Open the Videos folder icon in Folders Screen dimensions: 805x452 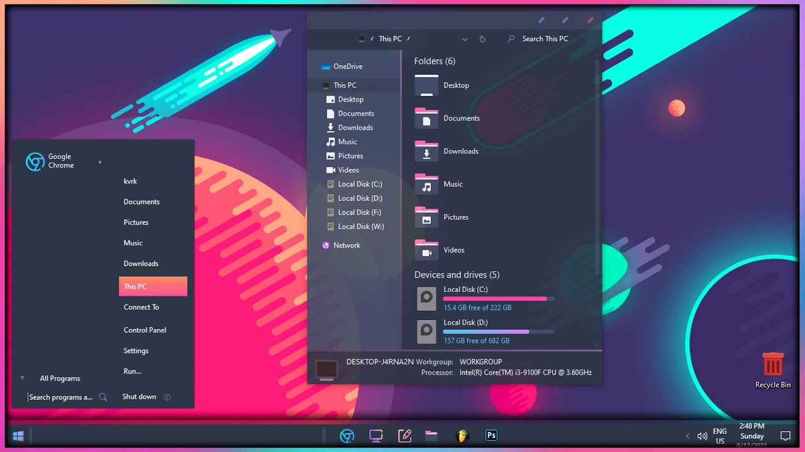click(x=426, y=250)
